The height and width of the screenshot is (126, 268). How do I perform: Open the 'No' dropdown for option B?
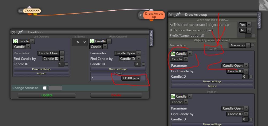point(245,30)
